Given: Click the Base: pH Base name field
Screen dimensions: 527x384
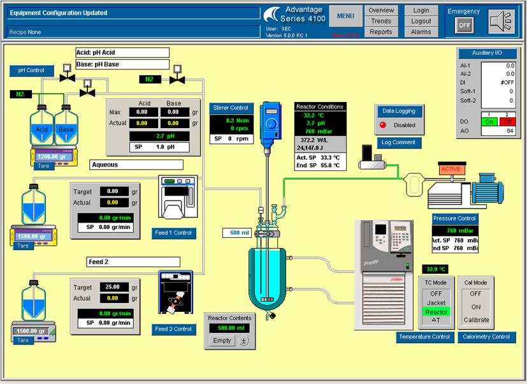Looking at the screenshot, I should click(122, 64).
